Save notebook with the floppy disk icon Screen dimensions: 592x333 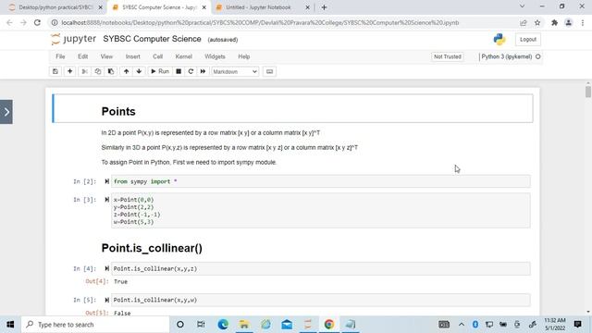tap(55, 71)
